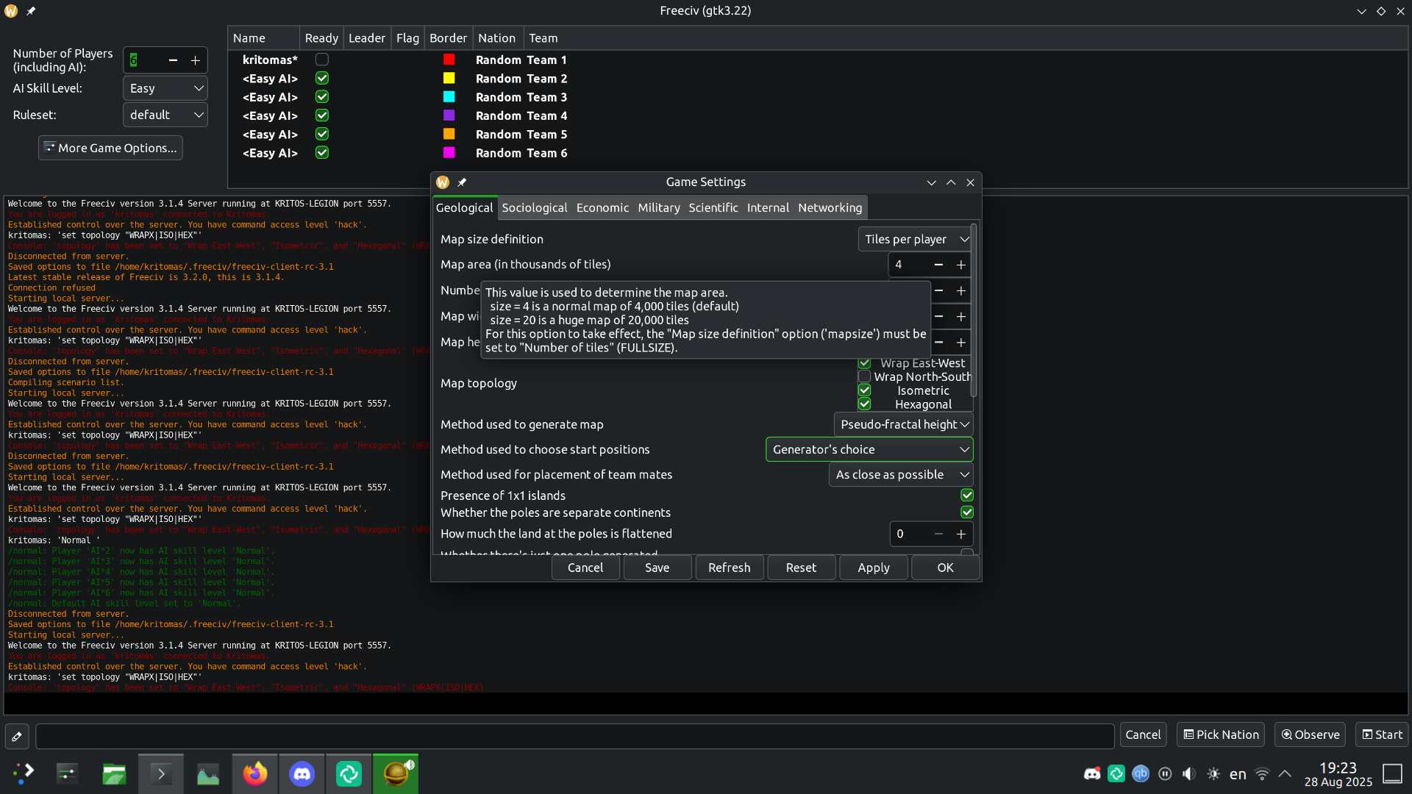The width and height of the screenshot is (1412, 794).
Task: Open Discord from the taskbar
Action: (302, 774)
